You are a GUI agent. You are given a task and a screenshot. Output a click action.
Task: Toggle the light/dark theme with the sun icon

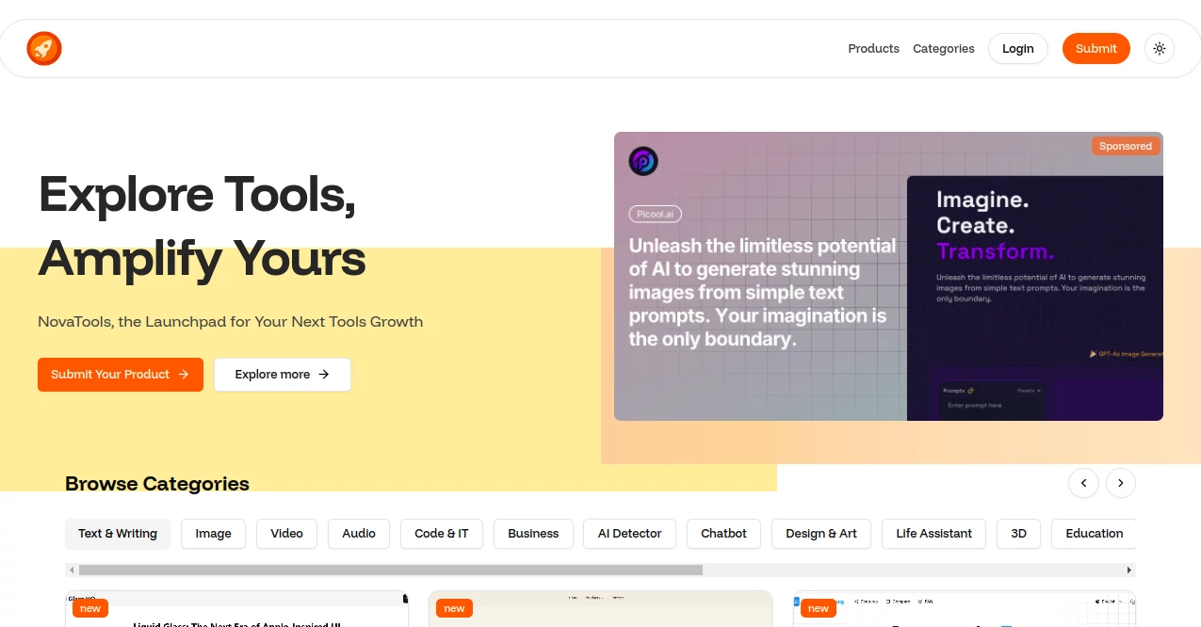(1159, 48)
